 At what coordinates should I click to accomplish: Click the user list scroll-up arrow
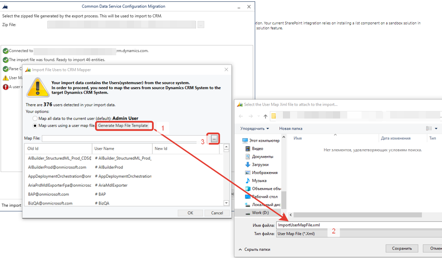coord(226,147)
